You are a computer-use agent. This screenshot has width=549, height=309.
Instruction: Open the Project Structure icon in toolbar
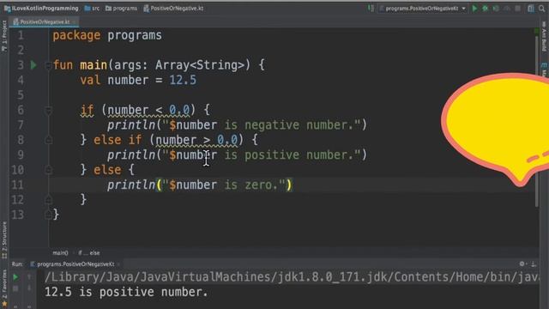pos(531,8)
